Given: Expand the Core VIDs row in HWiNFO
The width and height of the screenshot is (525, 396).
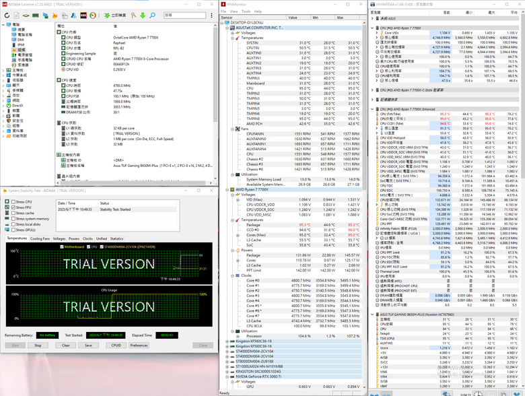Looking at the screenshot, I should pyautogui.click(x=378, y=33).
